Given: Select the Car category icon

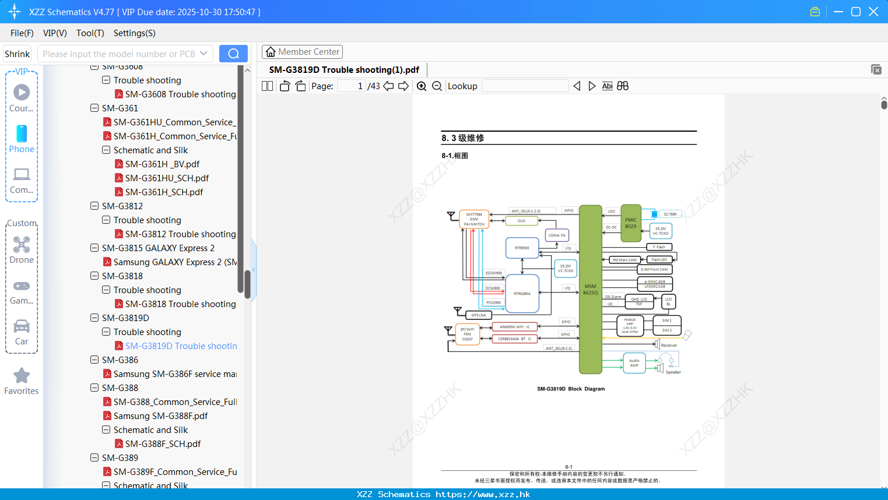Looking at the screenshot, I should click(22, 326).
